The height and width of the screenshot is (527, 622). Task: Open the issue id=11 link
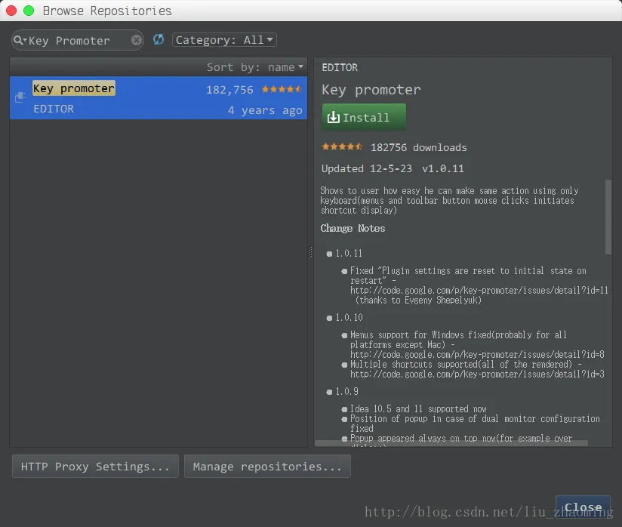tap(479, 290)
